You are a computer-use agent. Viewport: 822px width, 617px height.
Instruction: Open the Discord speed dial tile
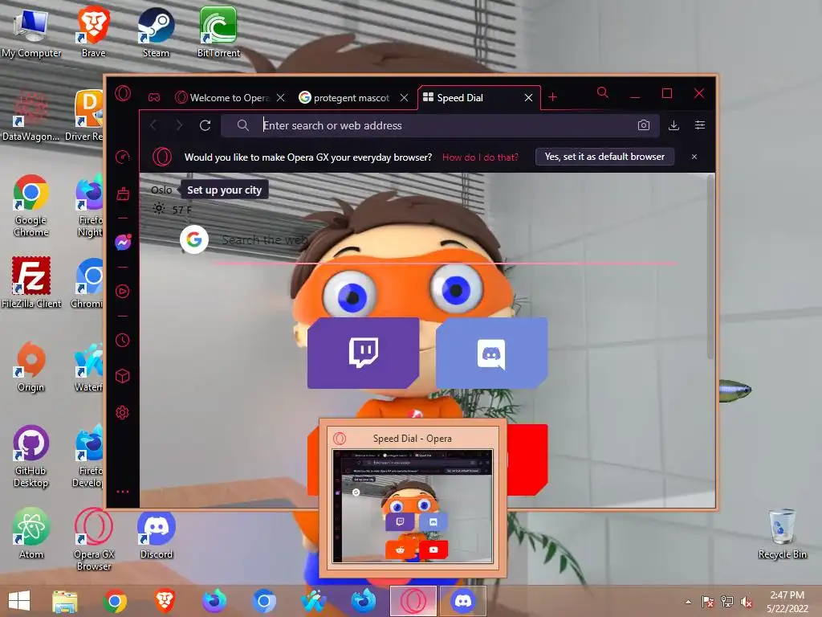[x=492, y=353]
